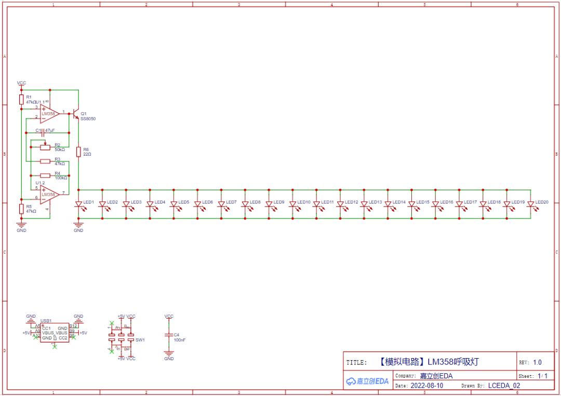Image resolution: width=561 pixels, height=396 pixels.
Task: Click the VCC power flag above C4
Action: (169, 317)
